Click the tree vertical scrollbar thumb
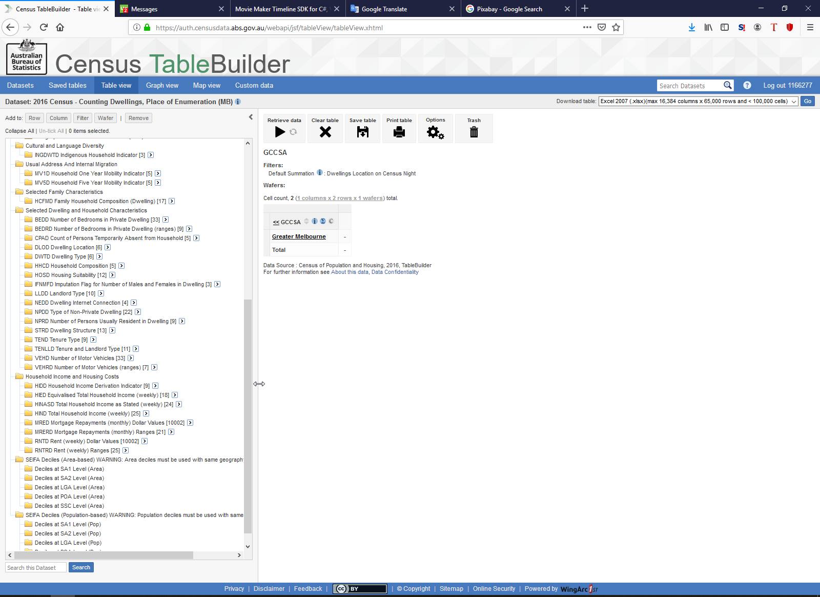 (248, 416)
